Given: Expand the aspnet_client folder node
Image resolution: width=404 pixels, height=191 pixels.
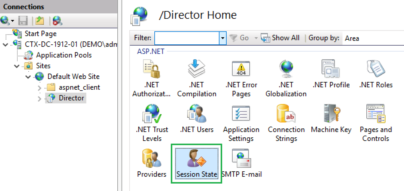Looking at the screenshot, I should point(40,88).
